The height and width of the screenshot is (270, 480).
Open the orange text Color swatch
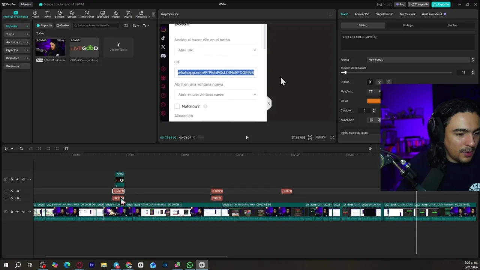[373, 101]
